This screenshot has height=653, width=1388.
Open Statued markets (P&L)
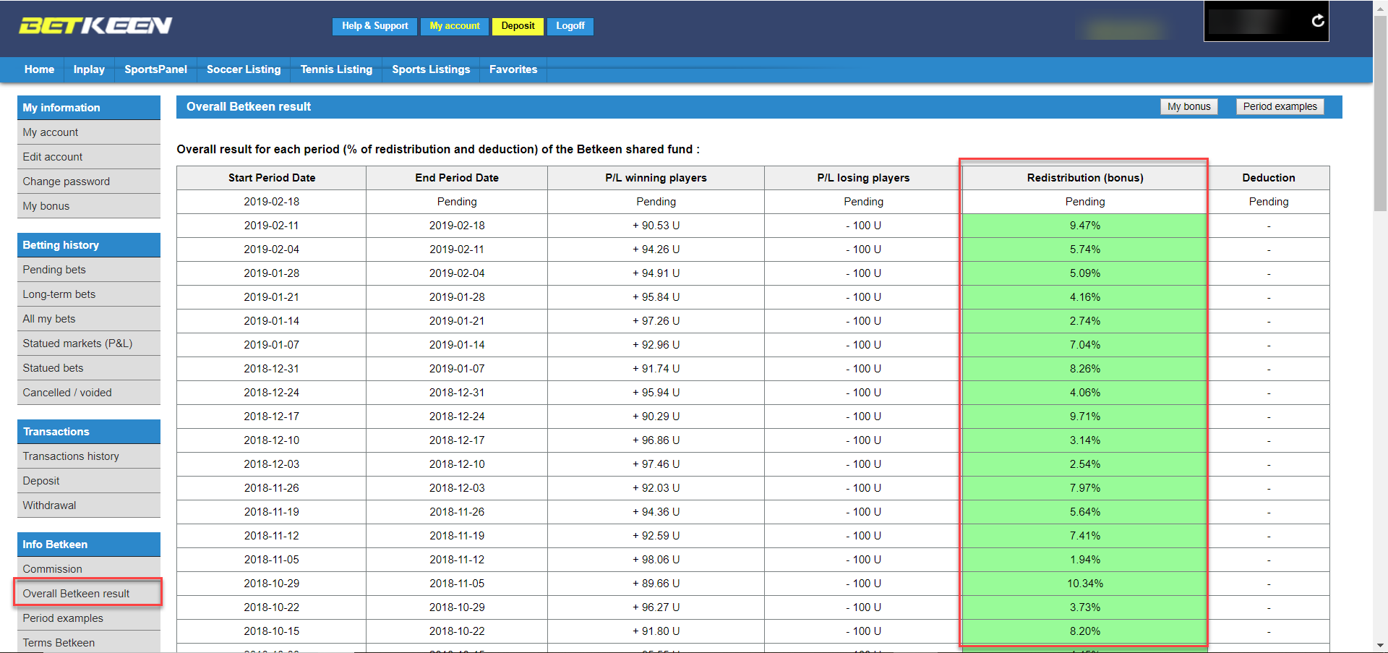(x=89, y=343)
